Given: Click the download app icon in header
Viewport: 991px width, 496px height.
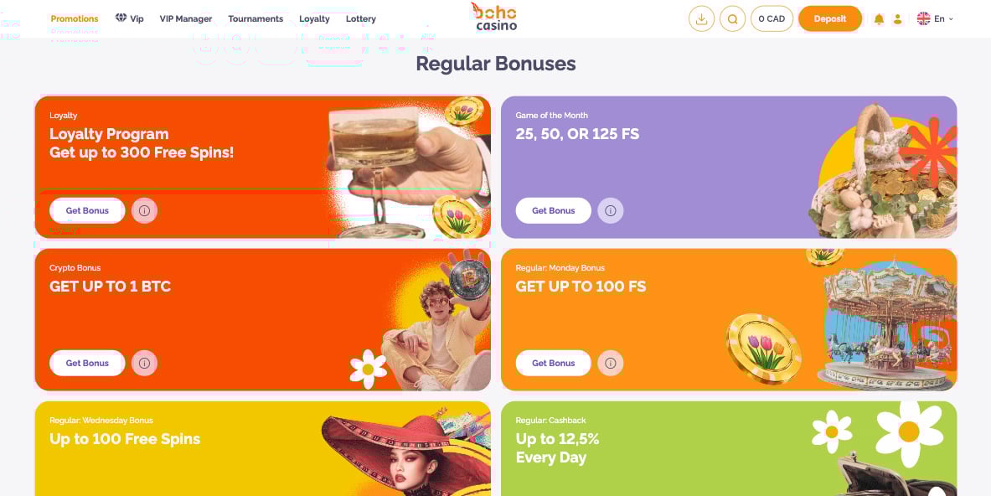Looking at the screenshot, I should 701,19.
